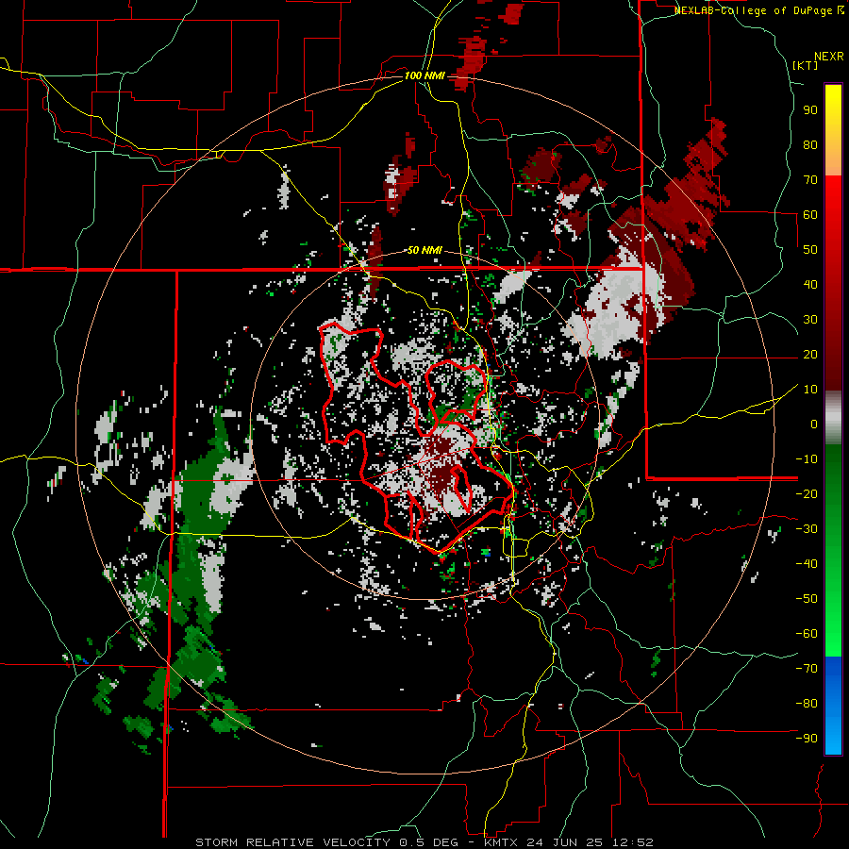849x849 pixels.
Task: Click the NEXR label above the color scale
Action: point(829,57)
